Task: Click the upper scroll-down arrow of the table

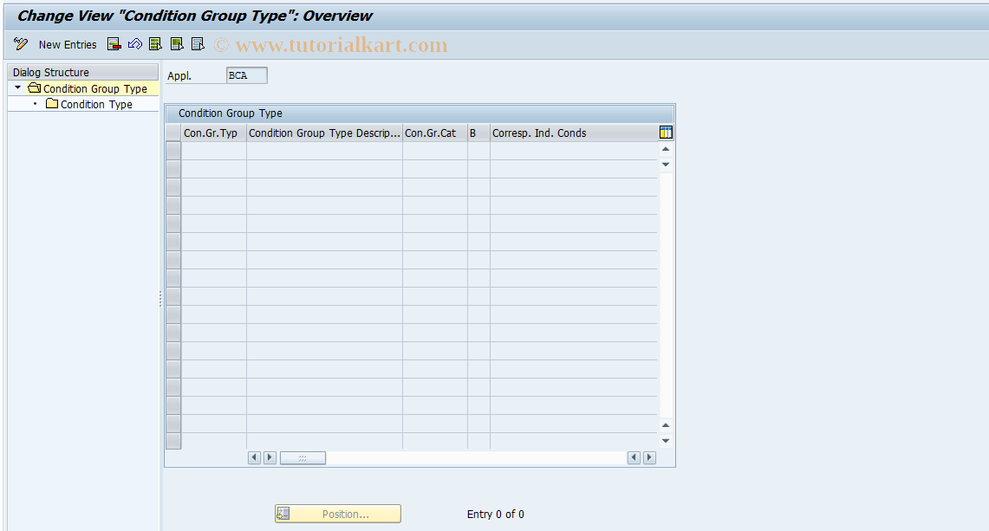Action: pos(666,165)
